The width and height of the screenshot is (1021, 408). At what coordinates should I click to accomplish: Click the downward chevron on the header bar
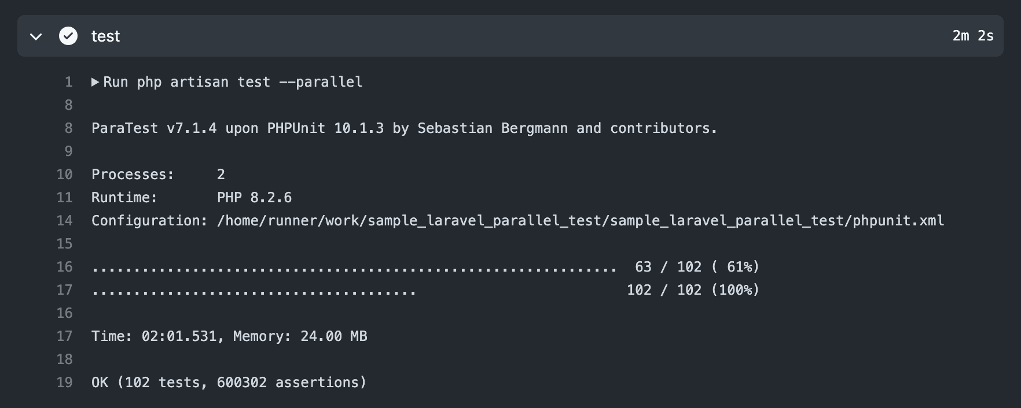point(36,36)
